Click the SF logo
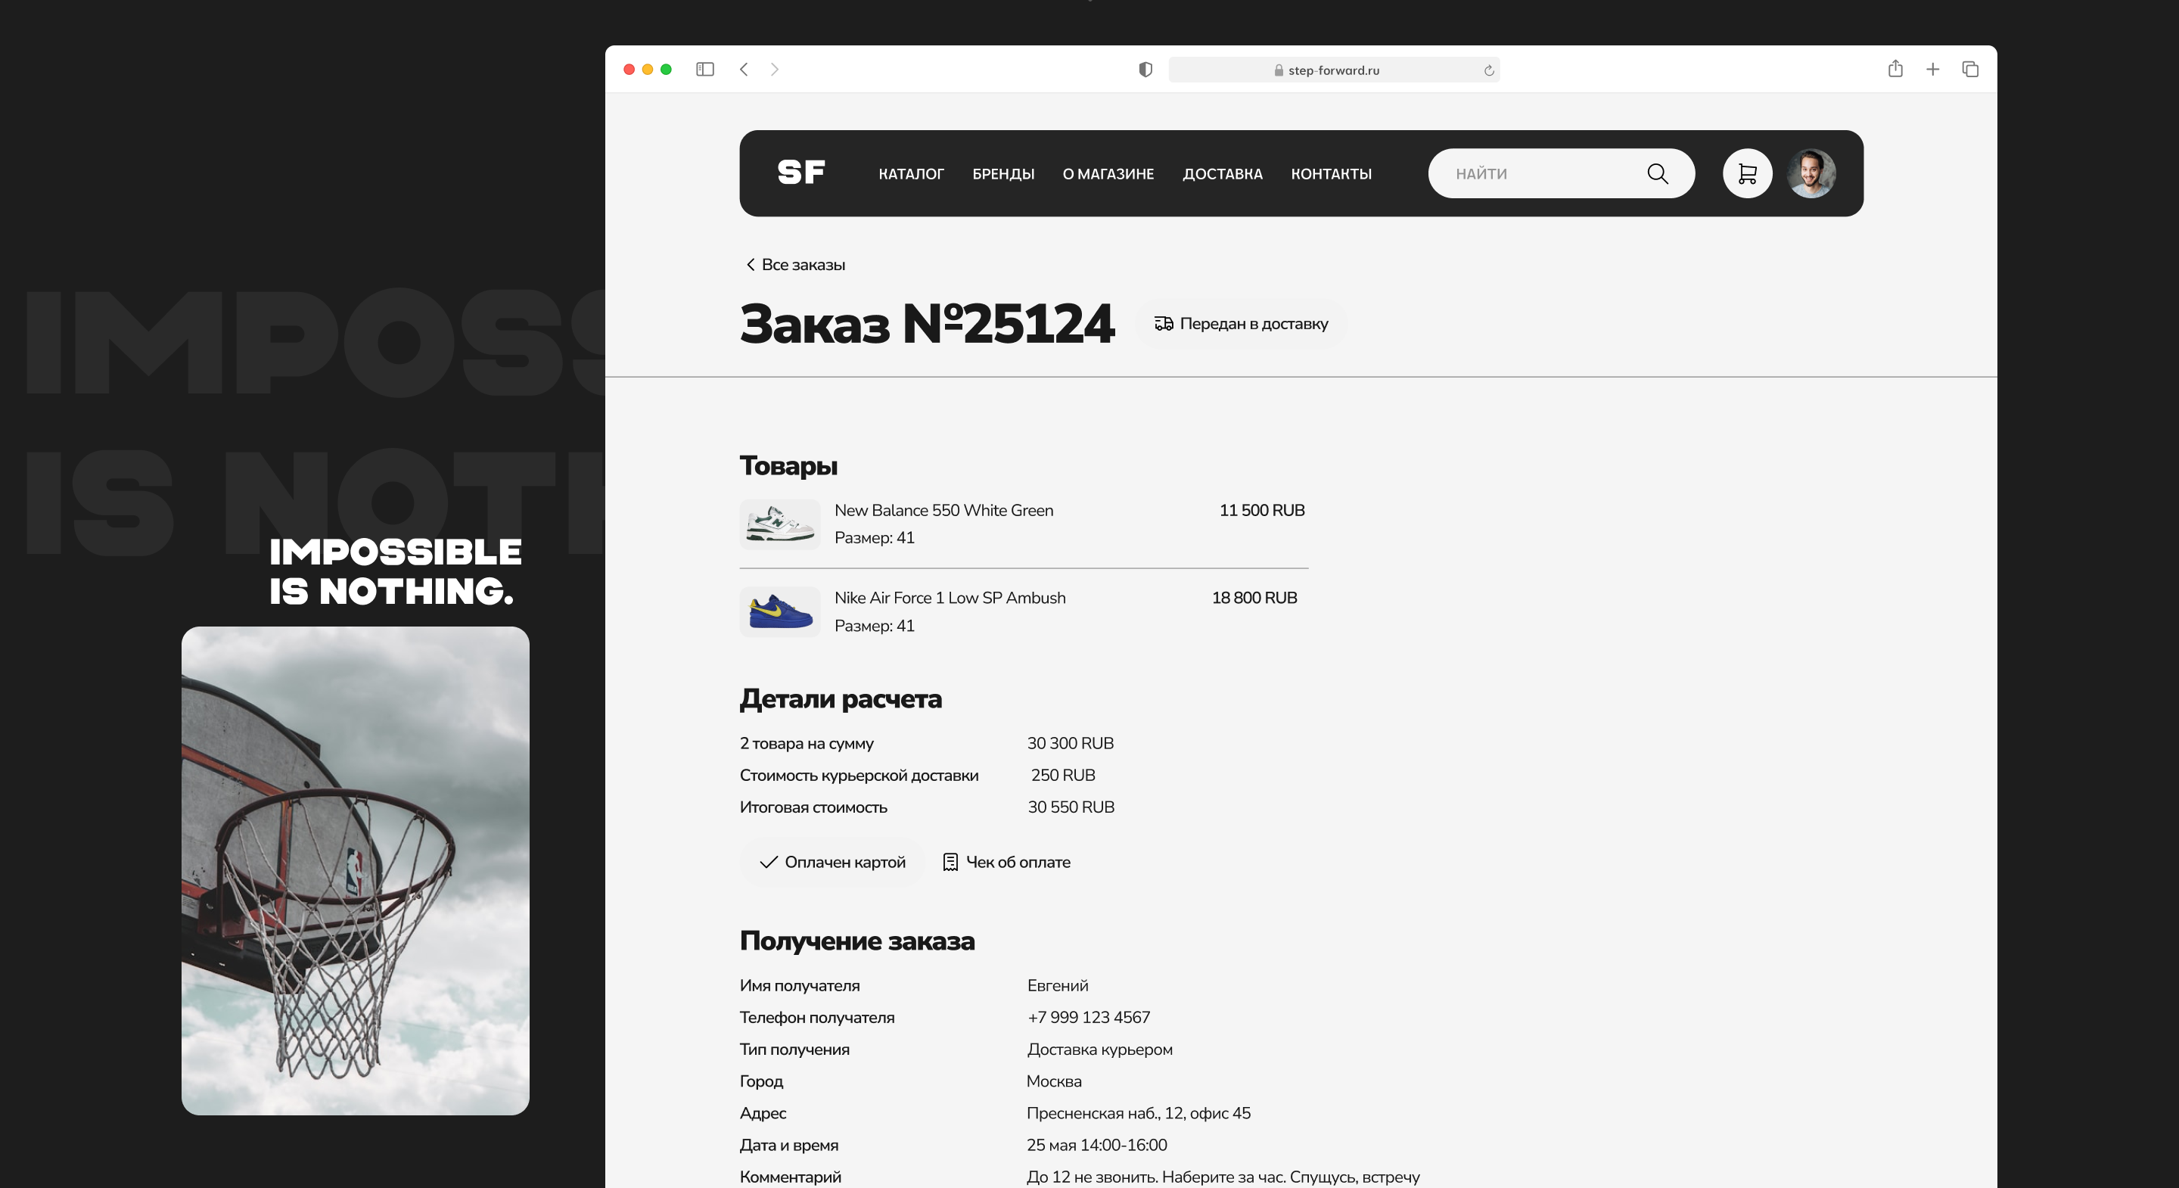This screenshot has height=1188, width=2179. 800,173
